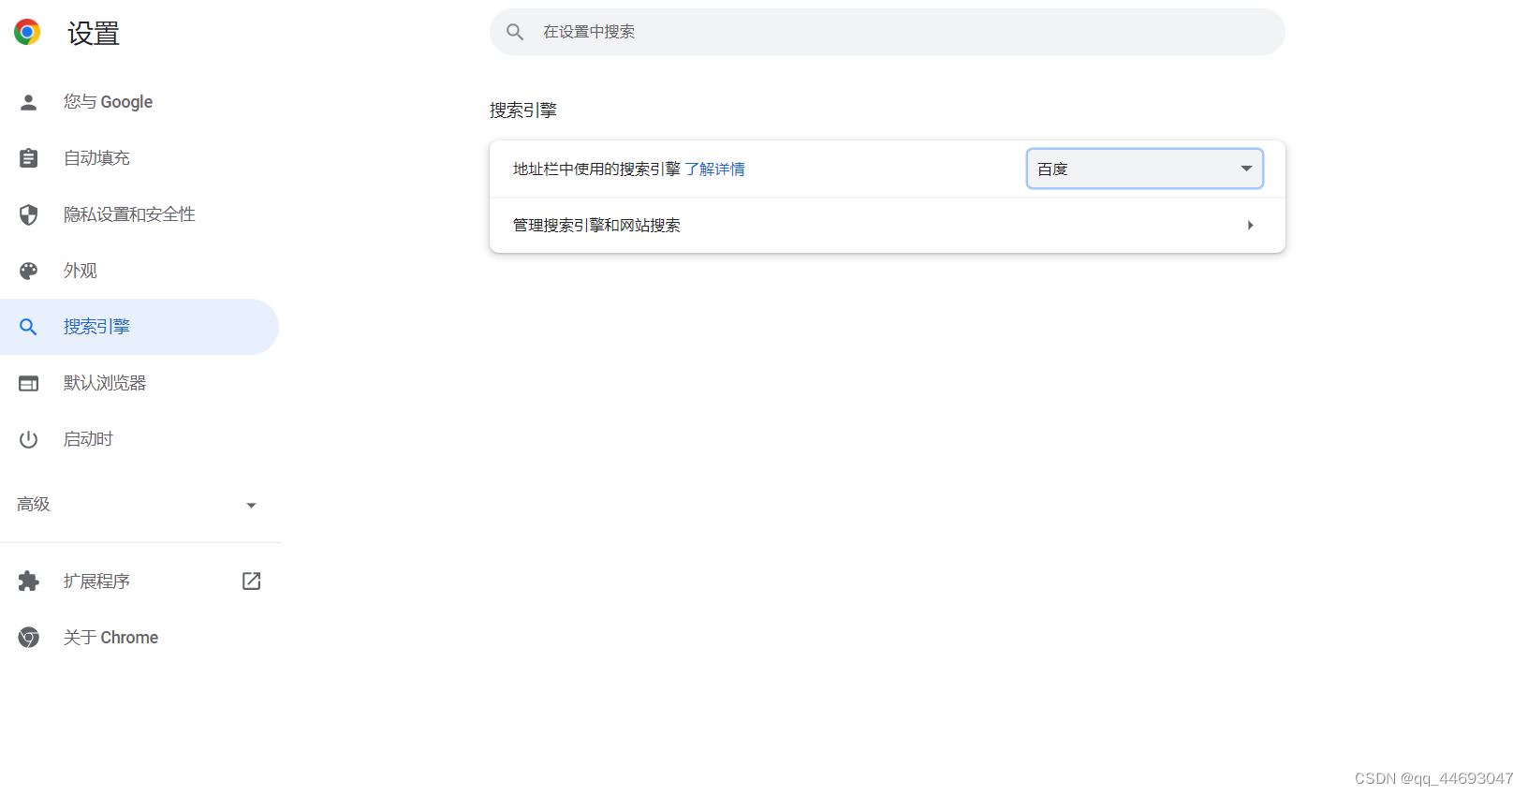Viewport: 1528px width, 795px height.
Task: Click the Chrome icon beside 关于 Chrome
Action: [28, 638]
